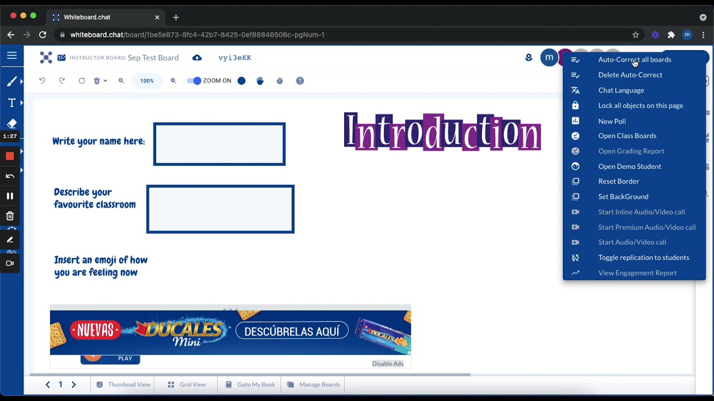Click the board code vyi3eKK
The width and height of the screenshot is (714, 401).
235,57
